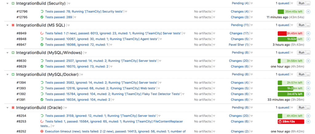The image size is (315, 134).
Task: Collapse the IntegrationBuild (MS SQL) section
Action: (x=7, y=25)
